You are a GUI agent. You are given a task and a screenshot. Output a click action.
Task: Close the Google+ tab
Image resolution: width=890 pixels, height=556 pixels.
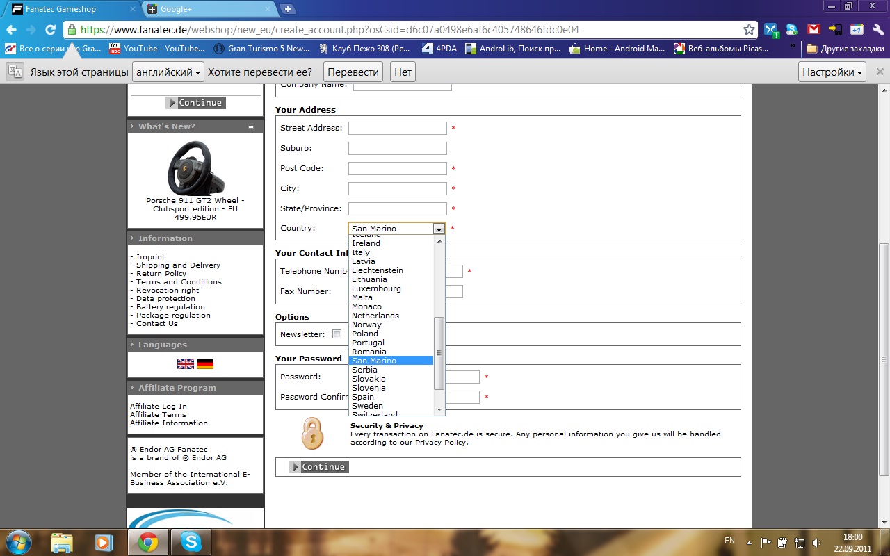pyautogui.click(x=269, y=9)
